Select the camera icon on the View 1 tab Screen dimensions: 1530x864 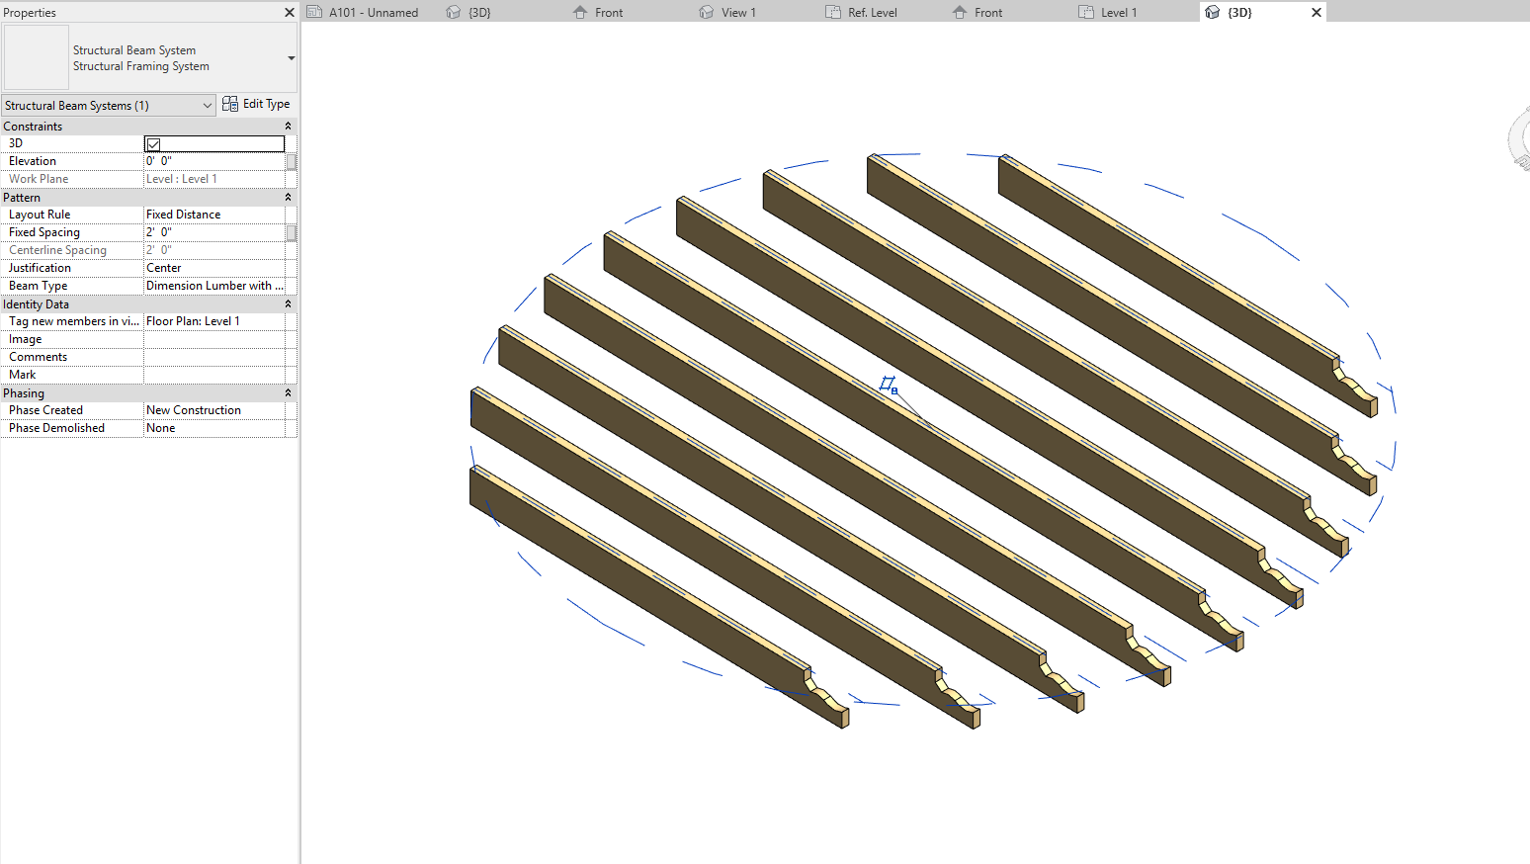pos(706,12)
